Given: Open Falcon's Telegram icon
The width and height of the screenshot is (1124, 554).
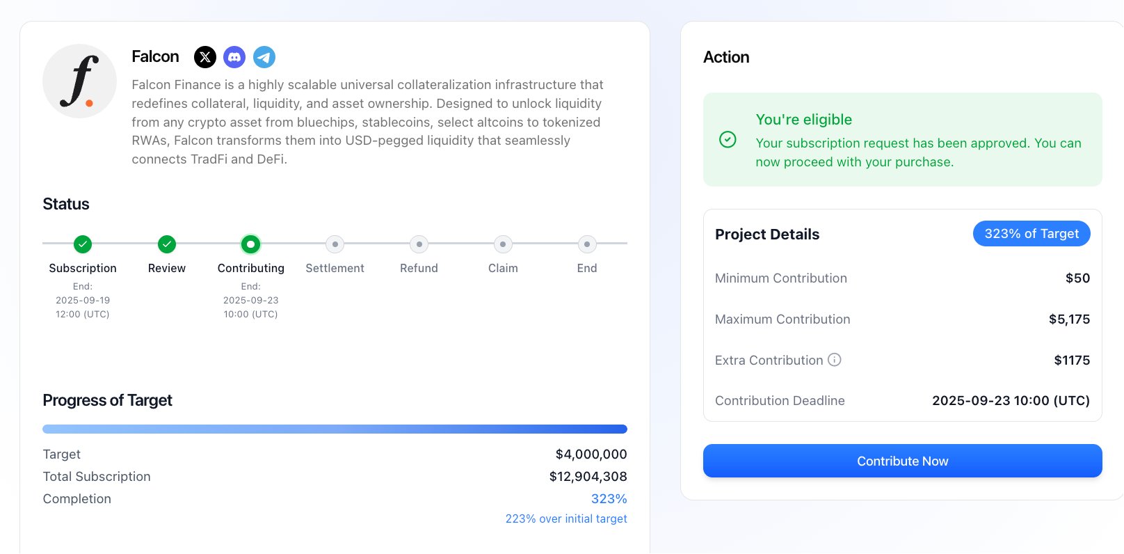Looking at the screenshot, I should coord(264,57).
